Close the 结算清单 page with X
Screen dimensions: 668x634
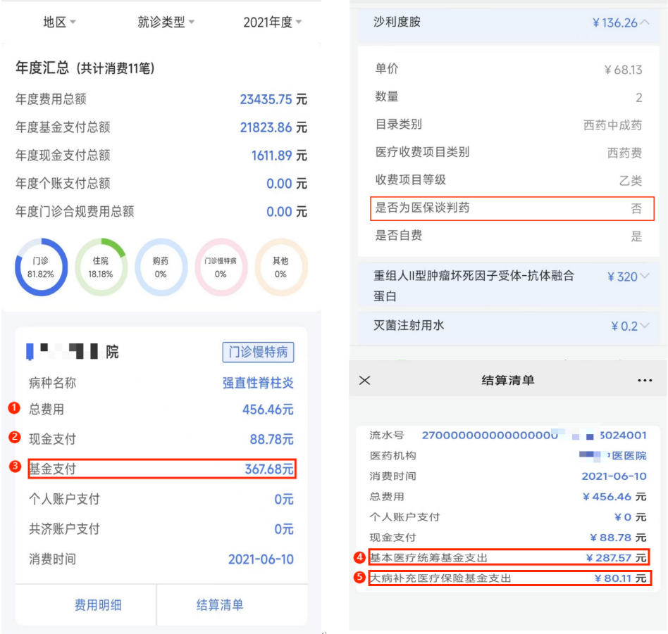364,380
